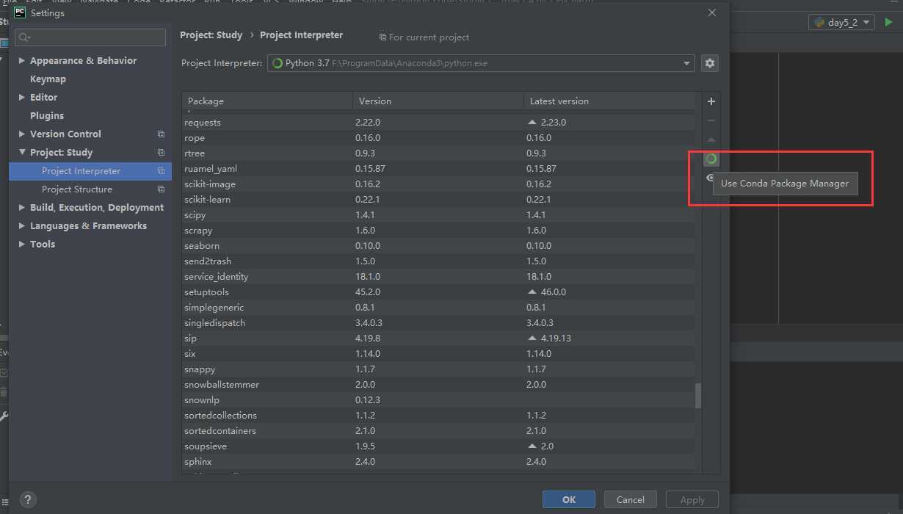Click the uninstall package minus icon
This screenshot has height=514, width=903.
[711, 120]
